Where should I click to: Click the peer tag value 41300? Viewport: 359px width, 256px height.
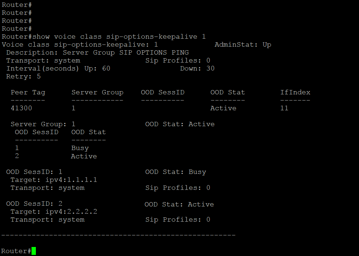pos(21,108)
